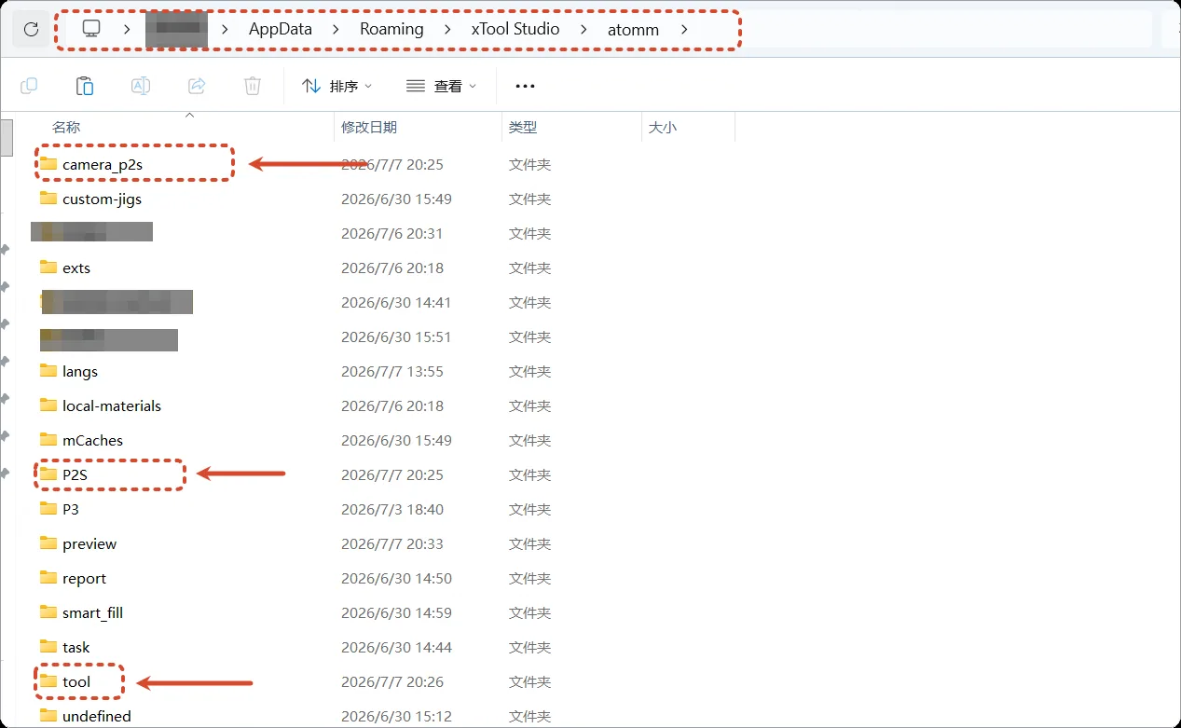Expand the chevron after Roaming in the path
Image resolution: width=1181 pixels, height=728 pixels.
(447, 29)
